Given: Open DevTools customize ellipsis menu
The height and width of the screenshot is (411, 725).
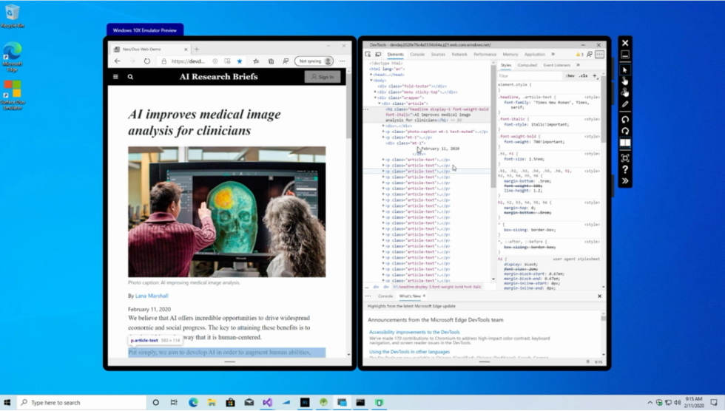Looking at the screenshot, I should pos(600,55).
